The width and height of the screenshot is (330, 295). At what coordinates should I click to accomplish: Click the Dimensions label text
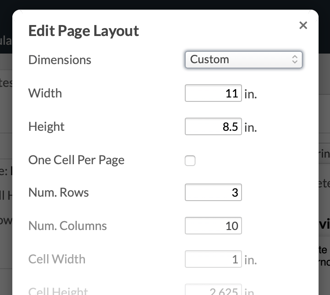coord(60,60)
